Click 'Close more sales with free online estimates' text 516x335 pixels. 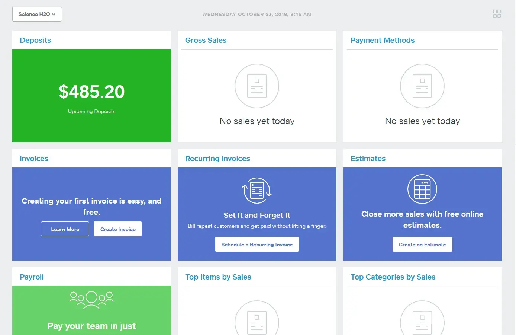pyautogui.click(x=422, y=220)
